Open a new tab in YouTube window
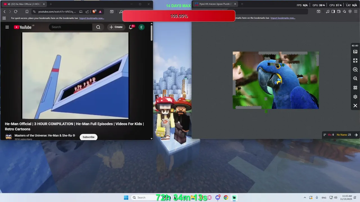Screen dimensions: 360x202 [x=51, y=4]
